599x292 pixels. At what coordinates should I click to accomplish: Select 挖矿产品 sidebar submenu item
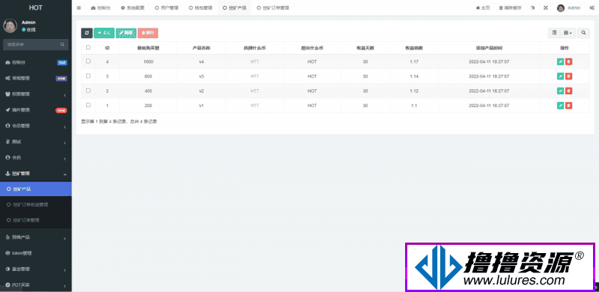click(x=36, y=189)
